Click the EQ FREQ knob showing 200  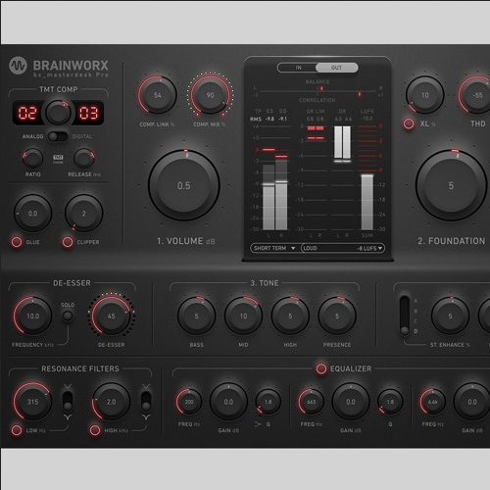tap(189, 402)
